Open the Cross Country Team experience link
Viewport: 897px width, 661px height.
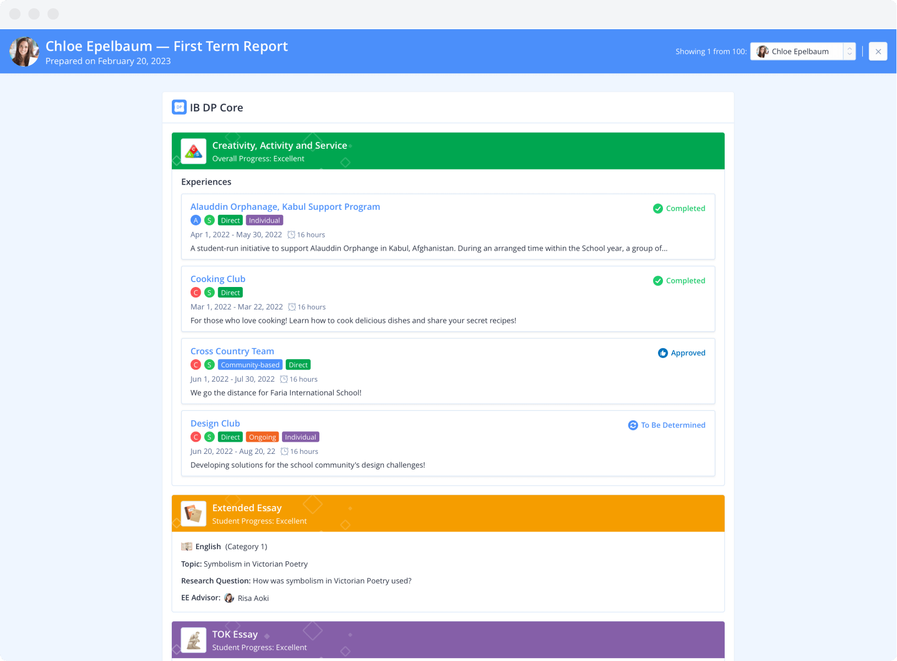[232, 351]
